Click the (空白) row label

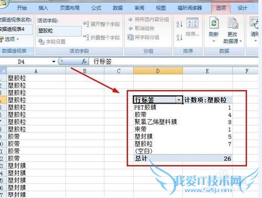click(144, 151)
